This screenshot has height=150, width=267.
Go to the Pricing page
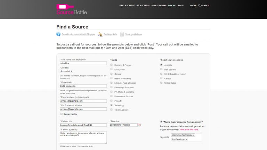(x=172, y=6)
